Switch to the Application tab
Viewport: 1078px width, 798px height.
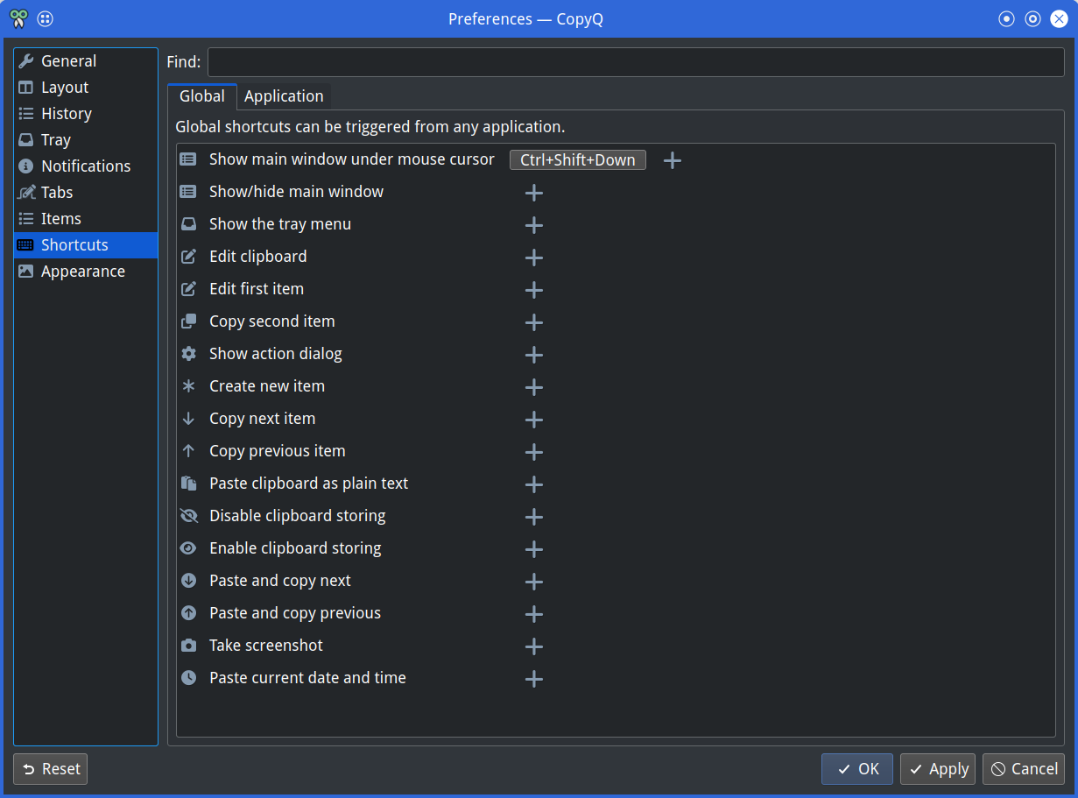(284, 96)
